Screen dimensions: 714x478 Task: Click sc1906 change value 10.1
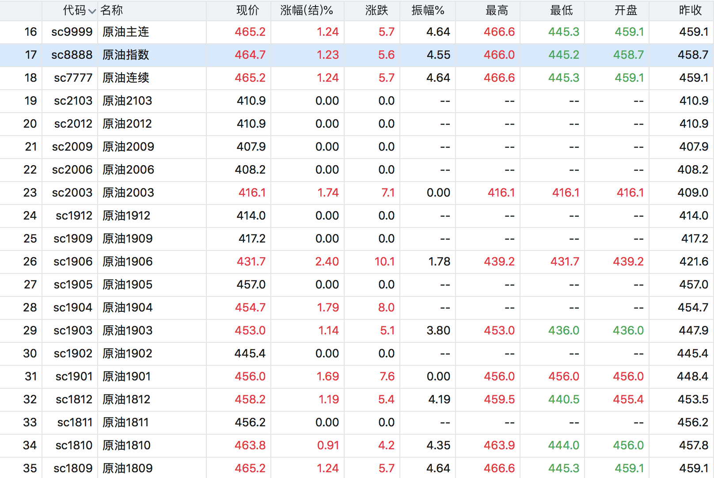[384, 262]
